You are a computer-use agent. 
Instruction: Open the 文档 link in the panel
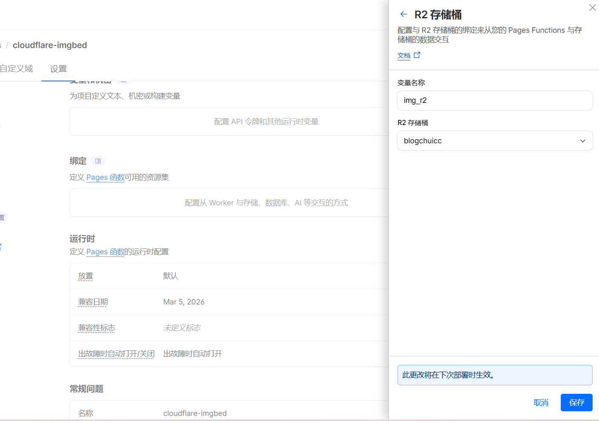click(404, 56)
